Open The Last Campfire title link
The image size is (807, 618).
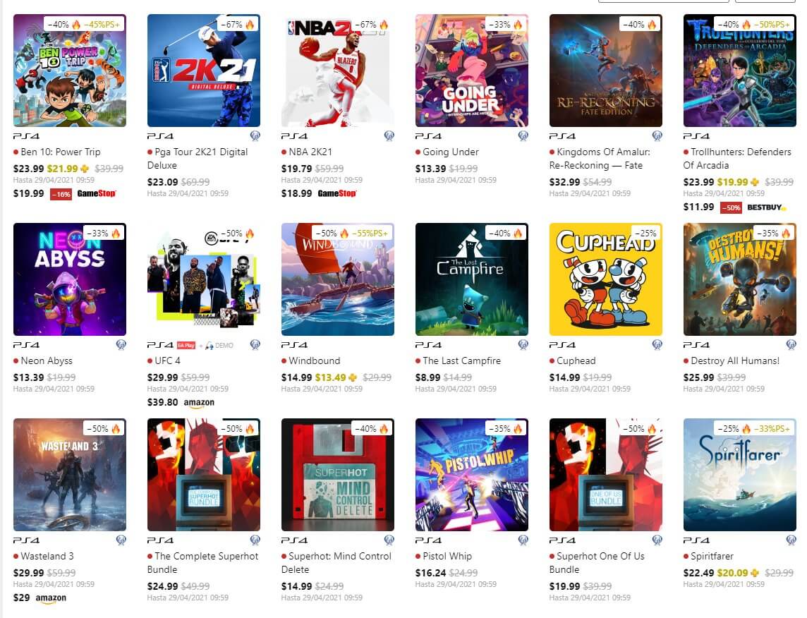pyautogui.click(x=461, y=360)
